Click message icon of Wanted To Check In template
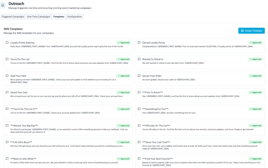The image size is (268, 168). point(139,59)
